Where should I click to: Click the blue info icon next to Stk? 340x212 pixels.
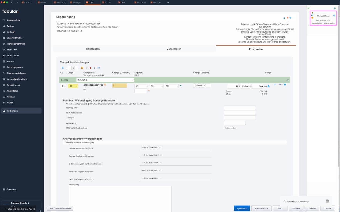tap(269, 86)
